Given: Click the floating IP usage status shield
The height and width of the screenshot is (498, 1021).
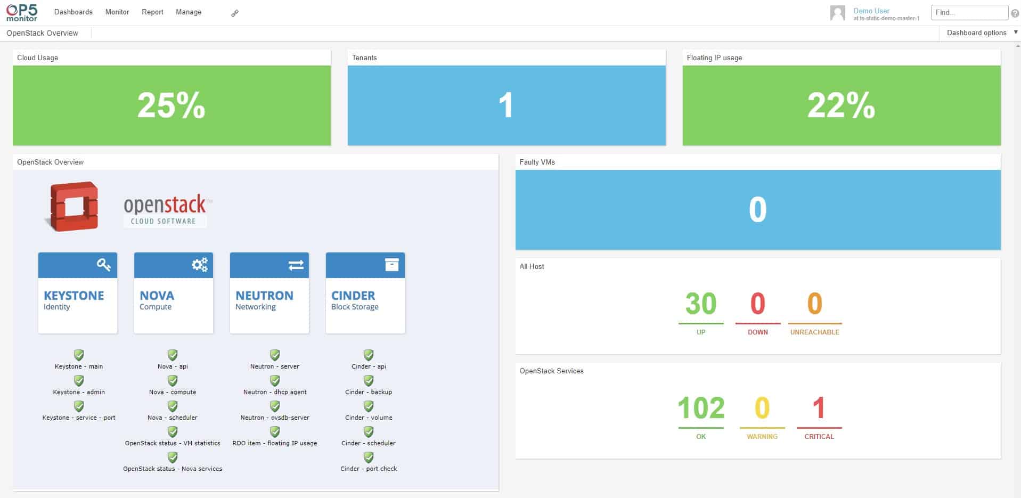Looking at the screenshot, I should (x=275, y=431).
